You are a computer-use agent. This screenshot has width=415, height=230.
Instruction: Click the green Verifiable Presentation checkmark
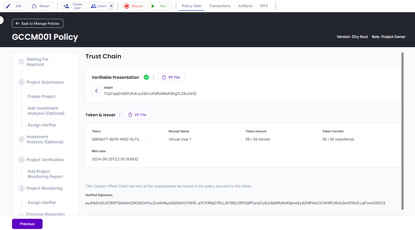click(x=146, y=77)
